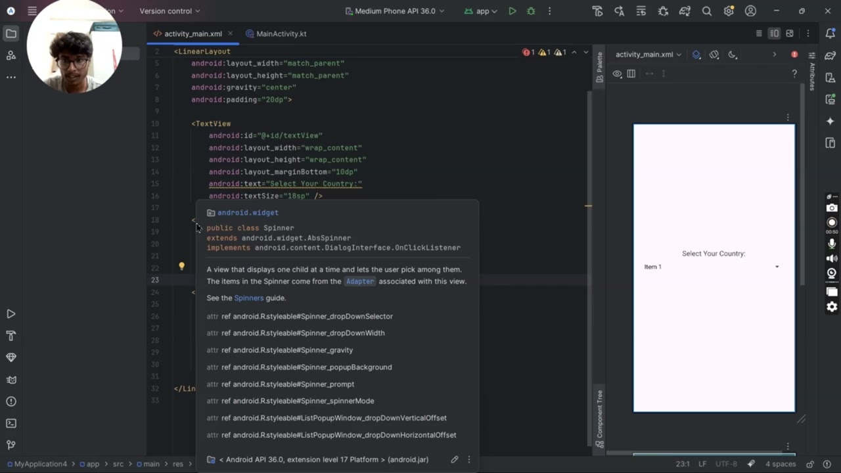Screen dimensions: 841x473
Task: Click MyApplication4 breadcrumb
Action: point(36,464)
